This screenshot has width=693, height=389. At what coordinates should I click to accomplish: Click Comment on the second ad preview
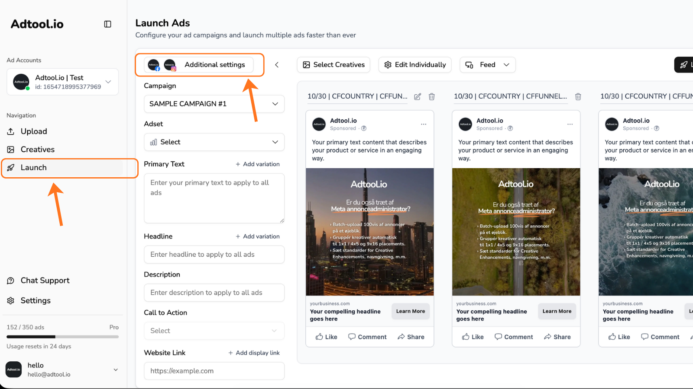tap(514, 337)
